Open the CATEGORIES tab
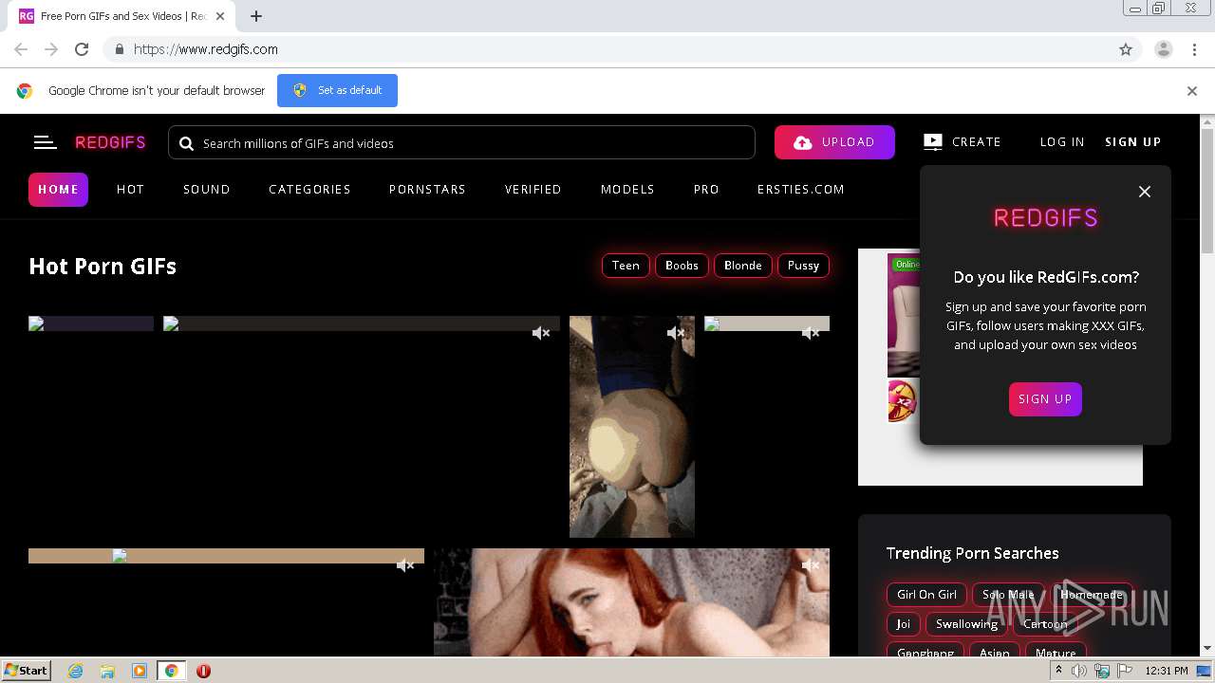The width and height of the screenshot is (1215, 683). click(x=309, y=190)
